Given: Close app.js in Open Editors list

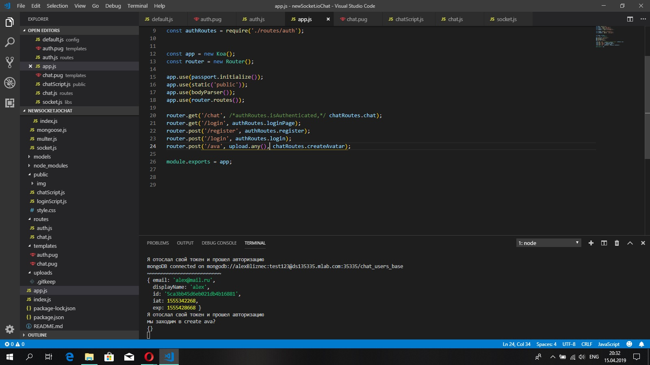Looking at the screenshot, I should click(30, 66).
